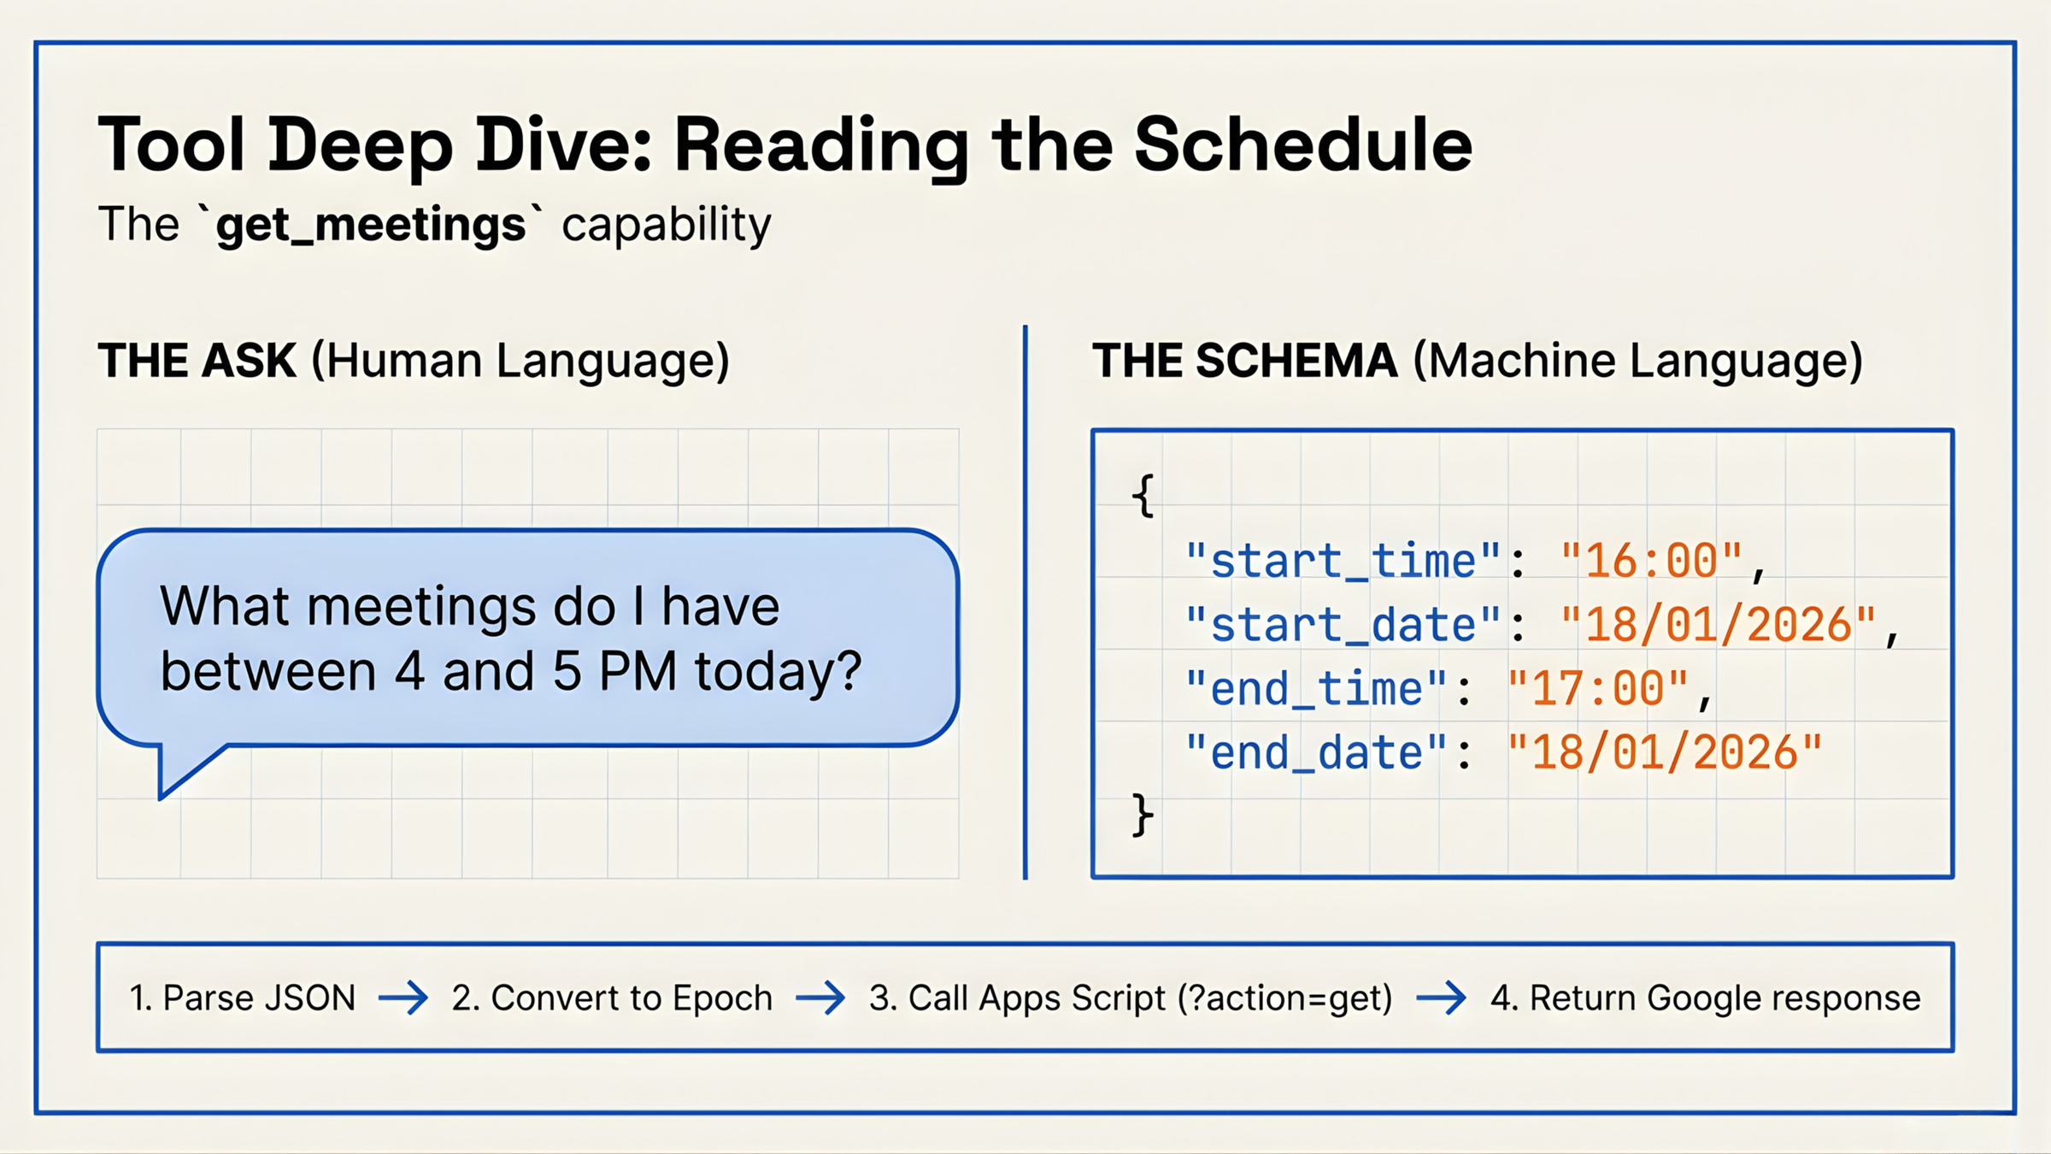This screenshot has width=2051, height=1154.
Task: Click step "4. Return Google response"
Action: pyautogui.click(x=1705, y=998)
